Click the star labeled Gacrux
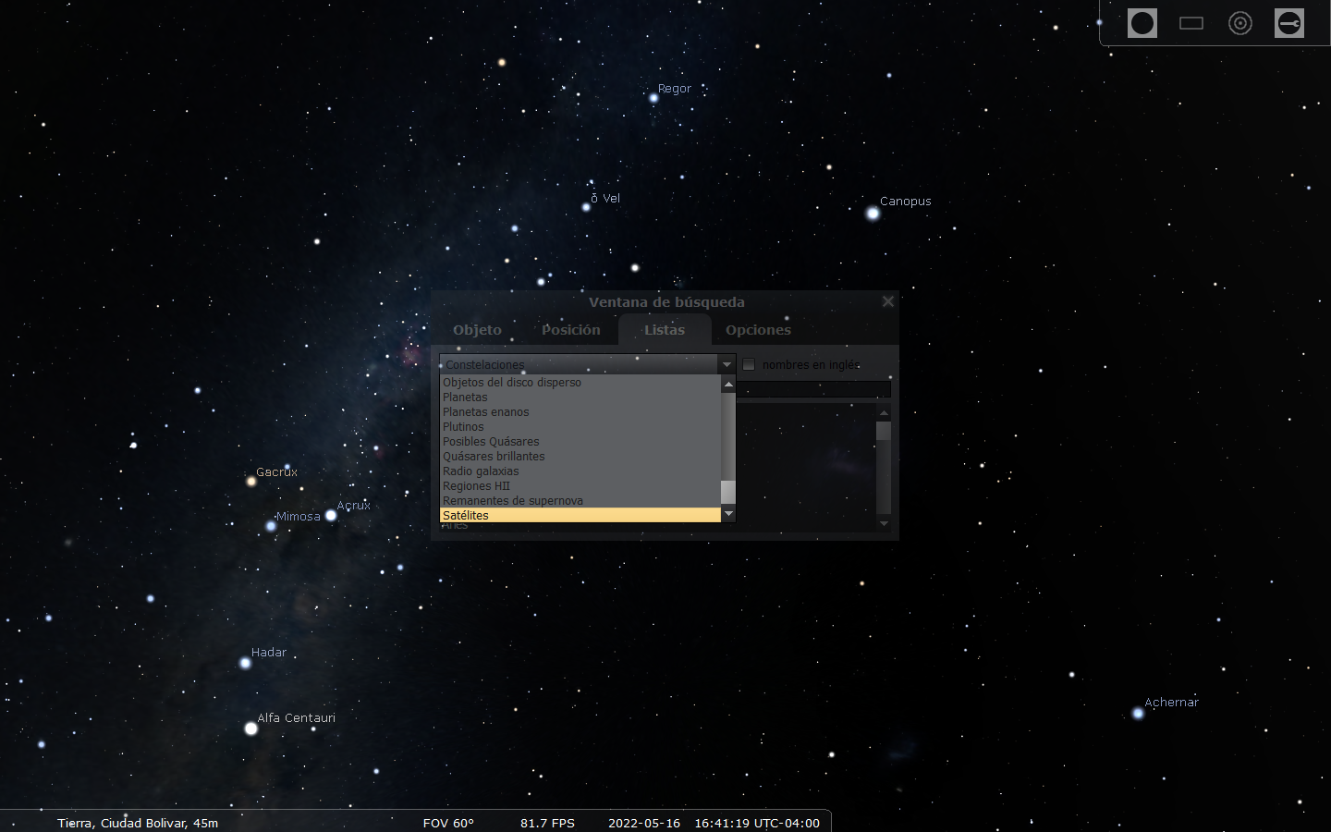Image resolution: width=1331 pixels, height=832 pixels. click(x=250, y=482)
